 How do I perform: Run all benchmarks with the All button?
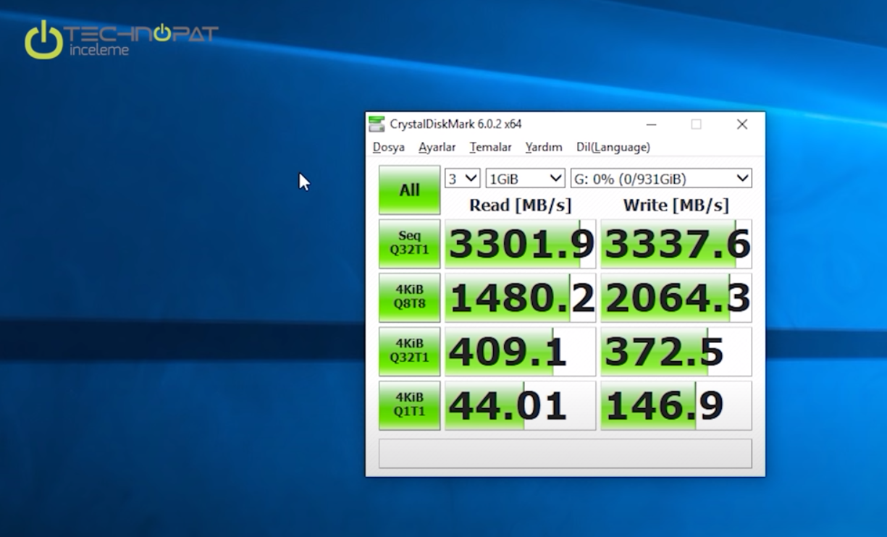tap(409, 190)
